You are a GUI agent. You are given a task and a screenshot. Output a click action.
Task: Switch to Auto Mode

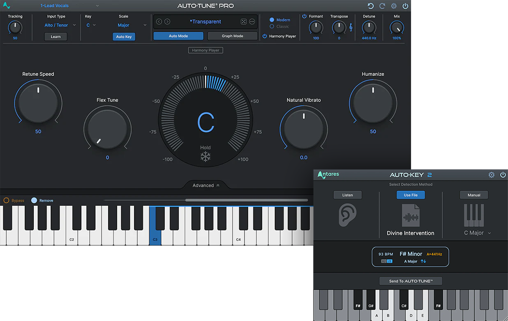point(178,36)
